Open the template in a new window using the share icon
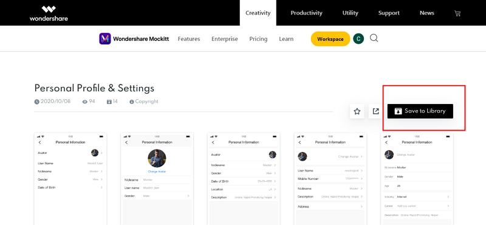Screen dimensions: 486x225 [375, 111]
